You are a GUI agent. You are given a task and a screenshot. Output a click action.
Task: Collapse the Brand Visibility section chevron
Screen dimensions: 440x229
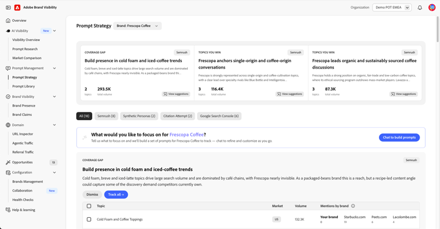(x=55, y=97)
